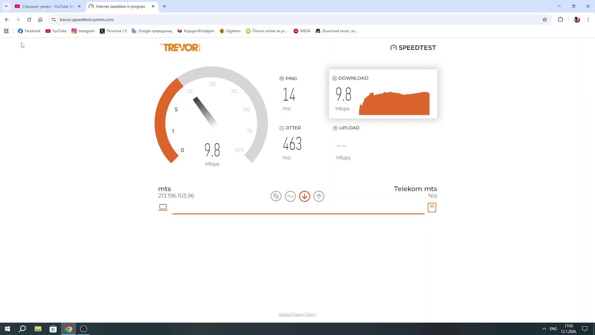Open the taskbar clock and date
Screen dimensions: 595x335
(x=569, y=329)
